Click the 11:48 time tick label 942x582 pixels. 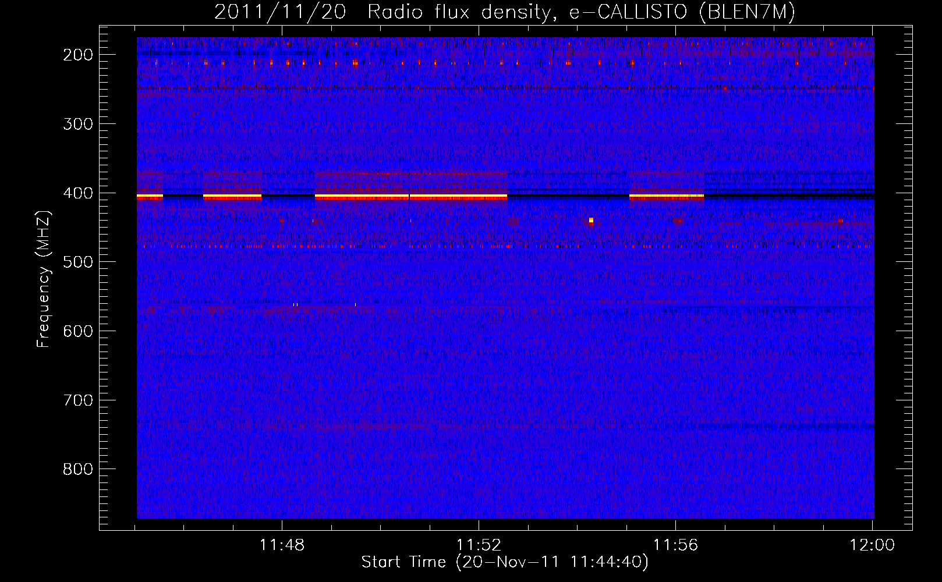(282, 545)
